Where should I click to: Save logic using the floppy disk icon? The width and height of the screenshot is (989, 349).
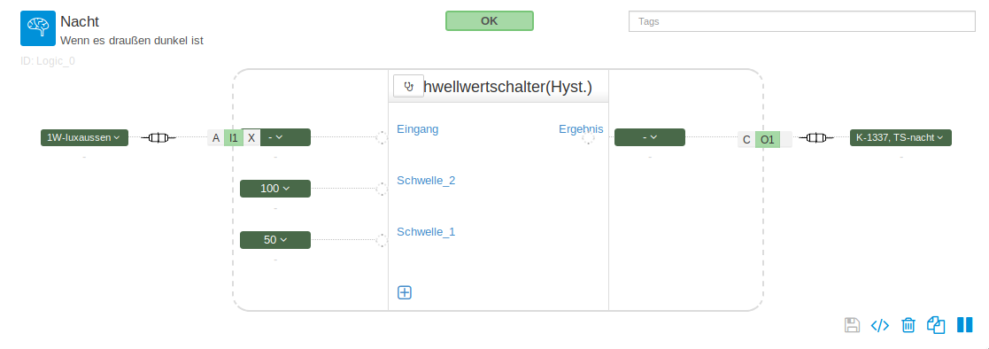[852, 325]
